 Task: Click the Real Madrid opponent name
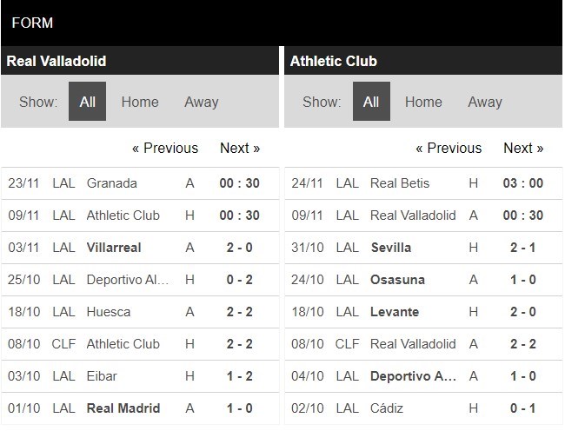coord(123,408)
